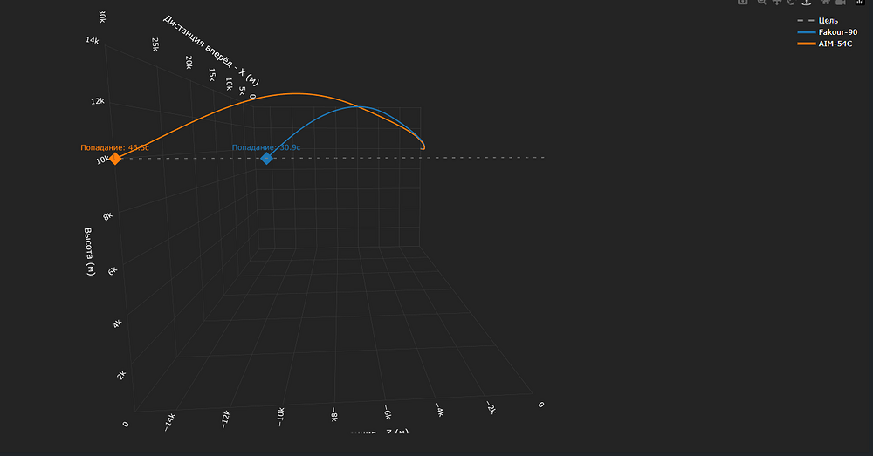Click the 14k tick on the height axis
Viewport: 873px width, 456px height.
92,40
